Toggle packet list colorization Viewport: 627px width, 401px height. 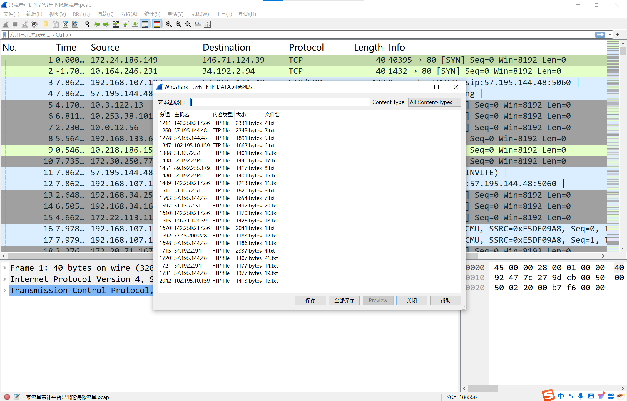coord(157,24)
